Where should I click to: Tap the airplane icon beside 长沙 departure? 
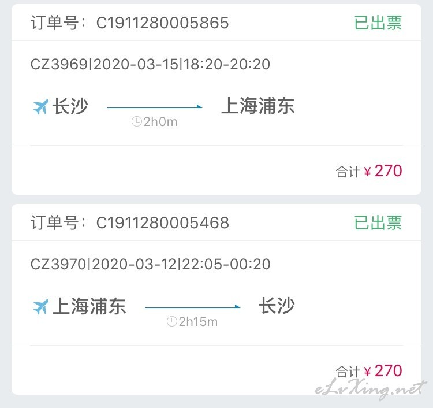pyautogui.click(x=40, y=107)
